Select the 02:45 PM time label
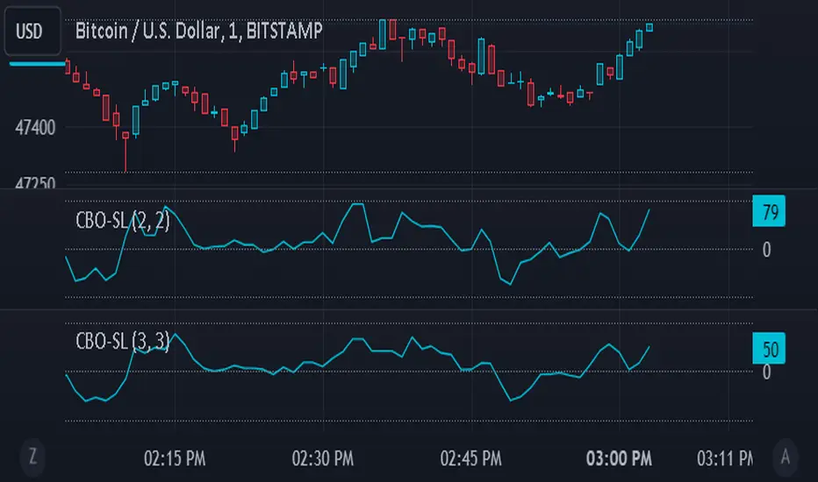The image size is (818, 482). [x=472, y=457]
